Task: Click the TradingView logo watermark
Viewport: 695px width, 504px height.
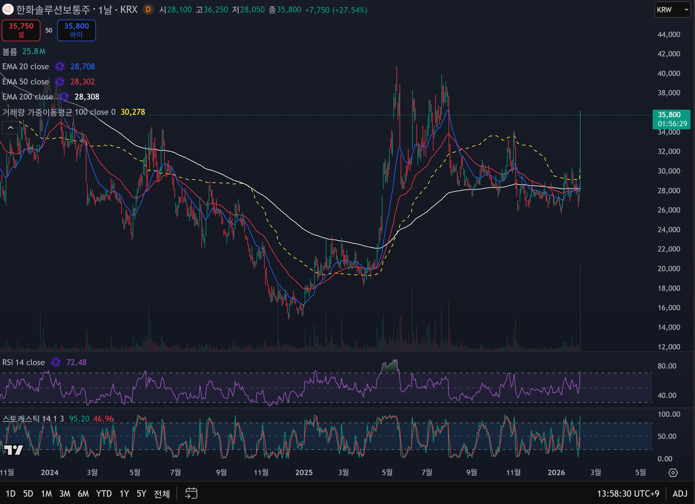Action: point(13,450)
